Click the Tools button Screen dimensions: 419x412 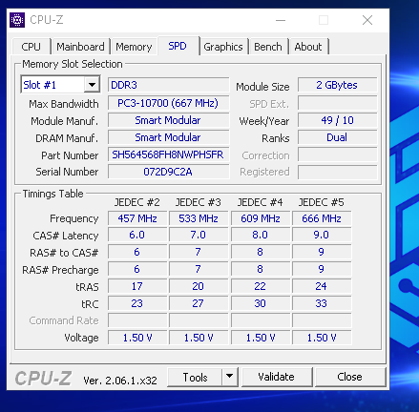(x=195, y=377)
